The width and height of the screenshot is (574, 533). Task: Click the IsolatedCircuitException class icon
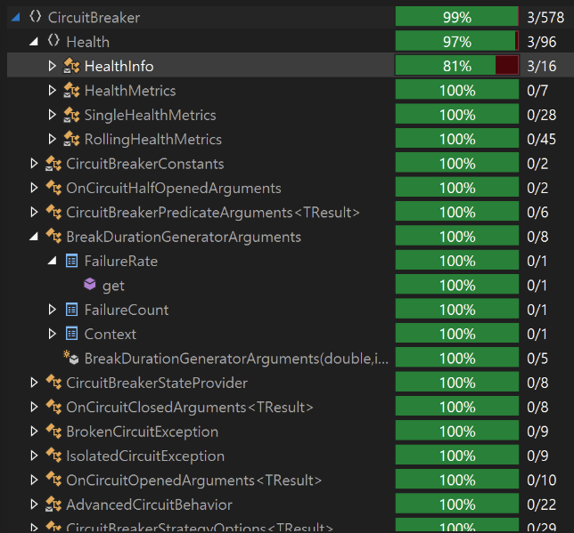tap(53, 456)
